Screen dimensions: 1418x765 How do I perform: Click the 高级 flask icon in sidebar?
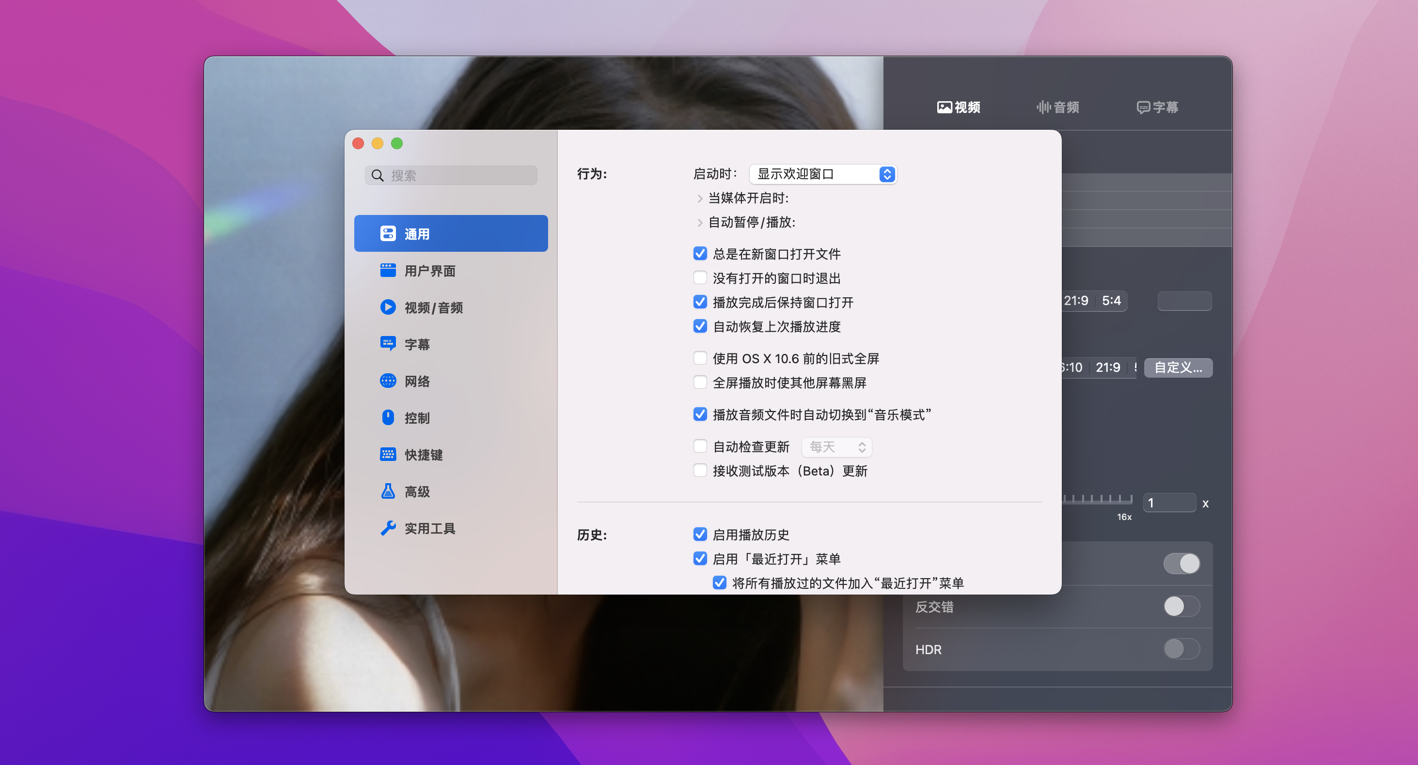[x=388, y=491]
